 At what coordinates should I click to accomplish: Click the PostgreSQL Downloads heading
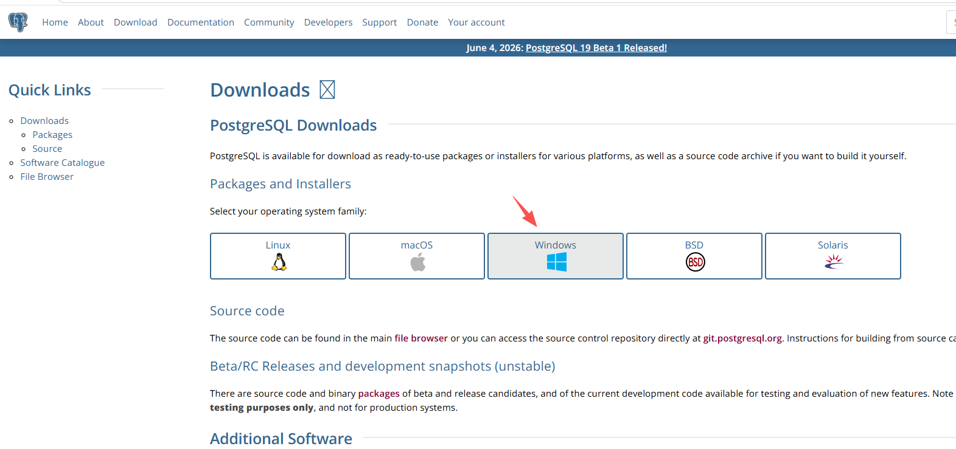pyautogui.click(x=293, y=125)
